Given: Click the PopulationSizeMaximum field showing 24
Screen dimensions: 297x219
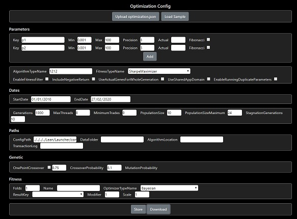Looking at the screenshot, I should (235, 113).
